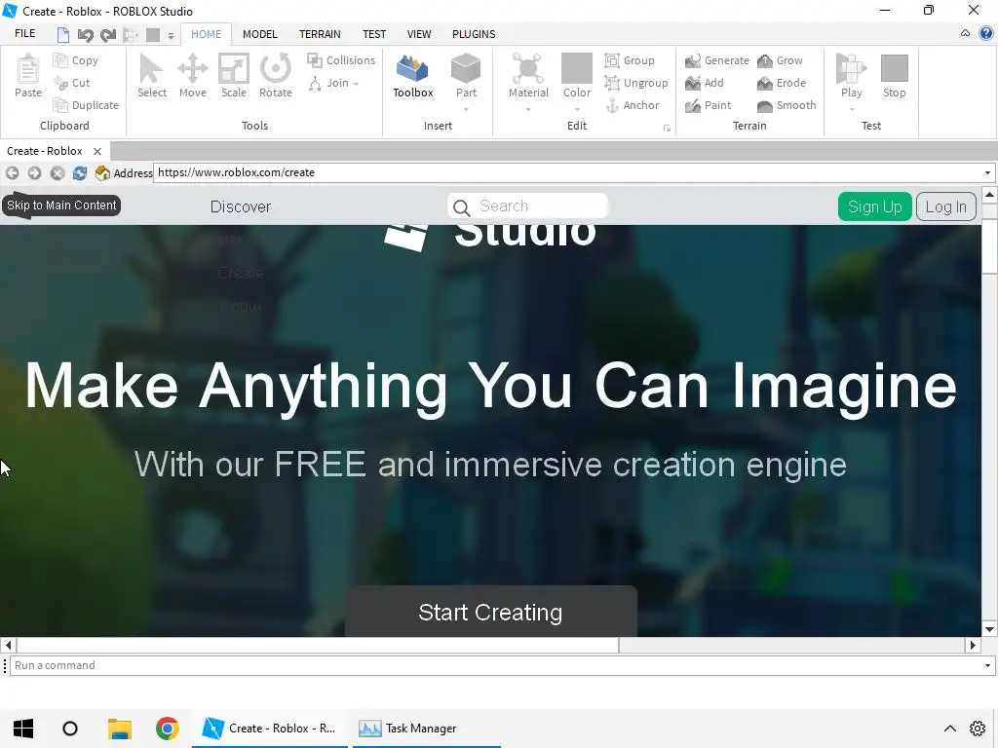998x748 pixels.
Task: Click the Paint terrain tool
Action: coord(709,105)
